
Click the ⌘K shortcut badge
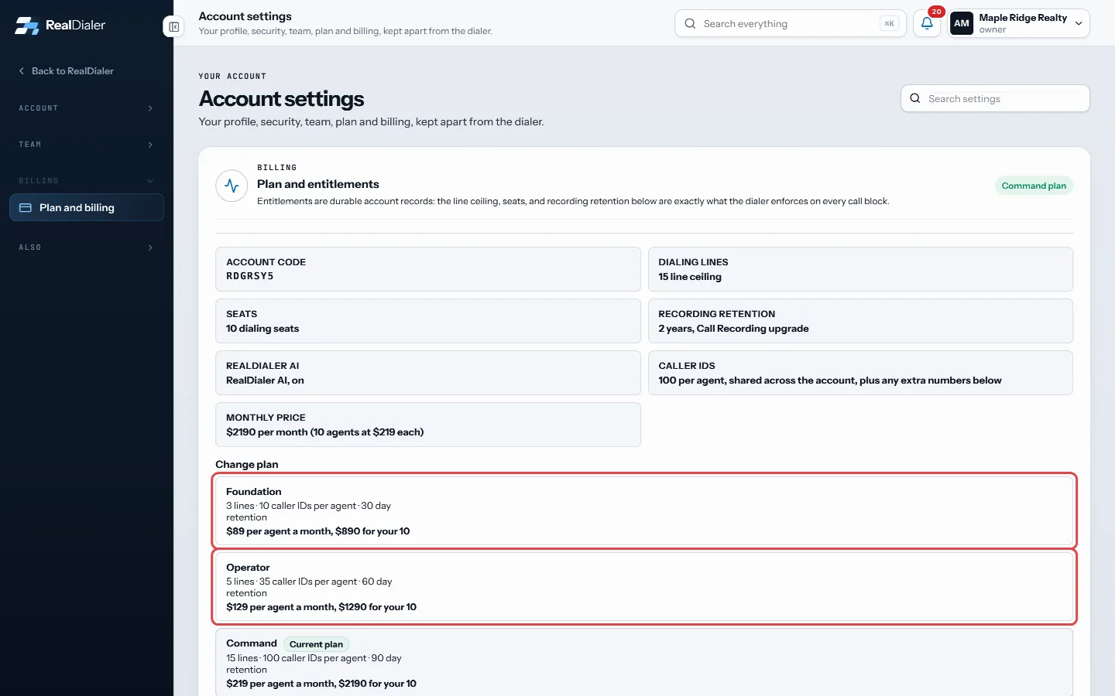889,23
